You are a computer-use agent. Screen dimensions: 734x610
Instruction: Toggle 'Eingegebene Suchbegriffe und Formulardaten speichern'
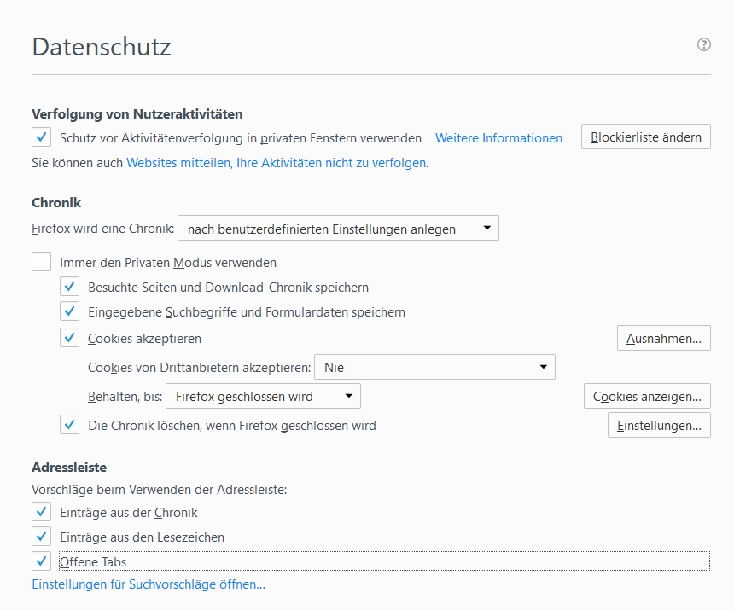70,312
